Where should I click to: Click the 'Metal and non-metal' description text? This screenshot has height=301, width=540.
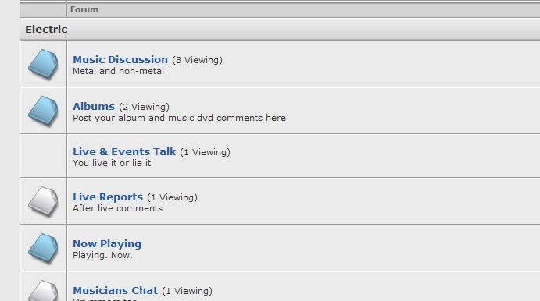(118, 71)
